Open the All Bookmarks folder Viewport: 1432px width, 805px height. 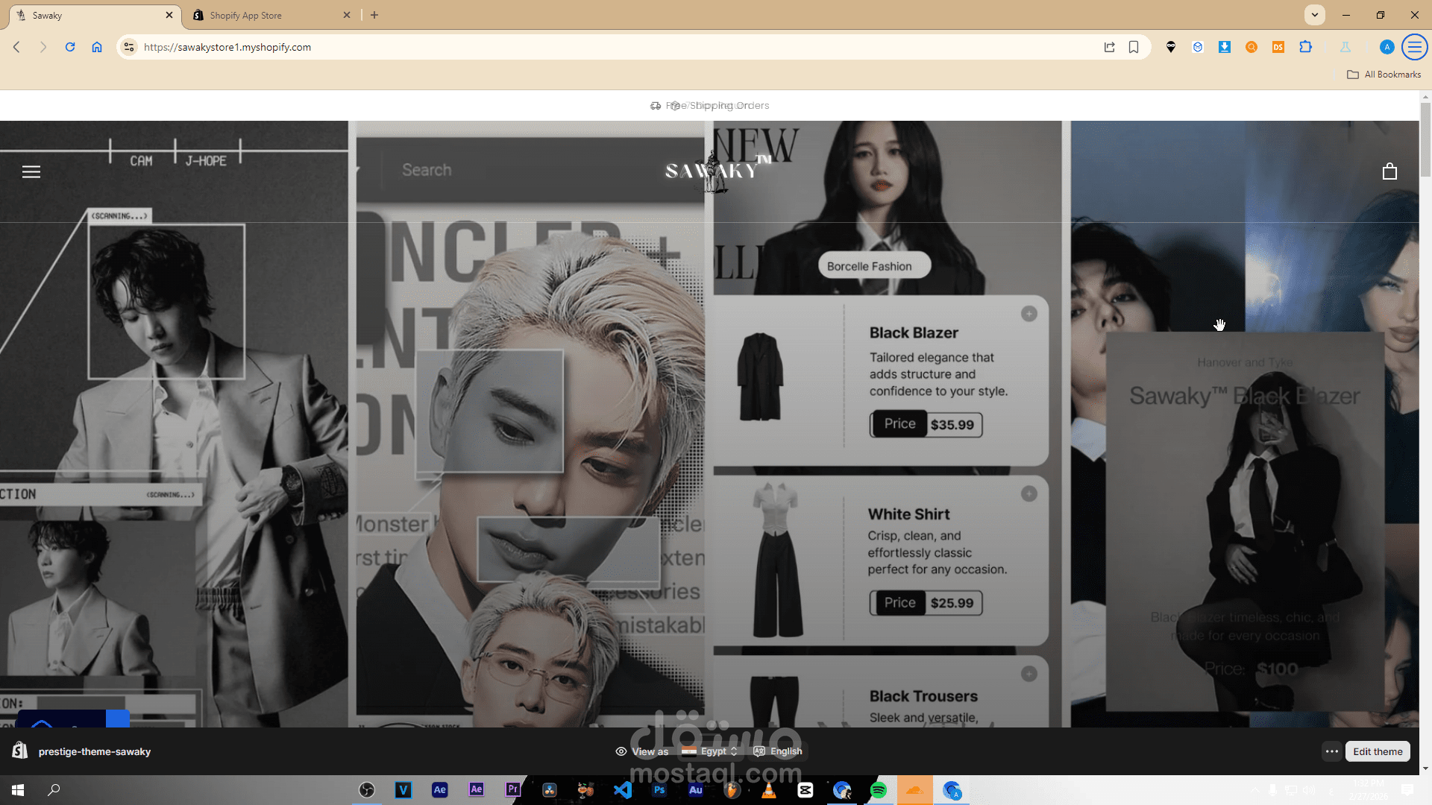point(1384,75)
